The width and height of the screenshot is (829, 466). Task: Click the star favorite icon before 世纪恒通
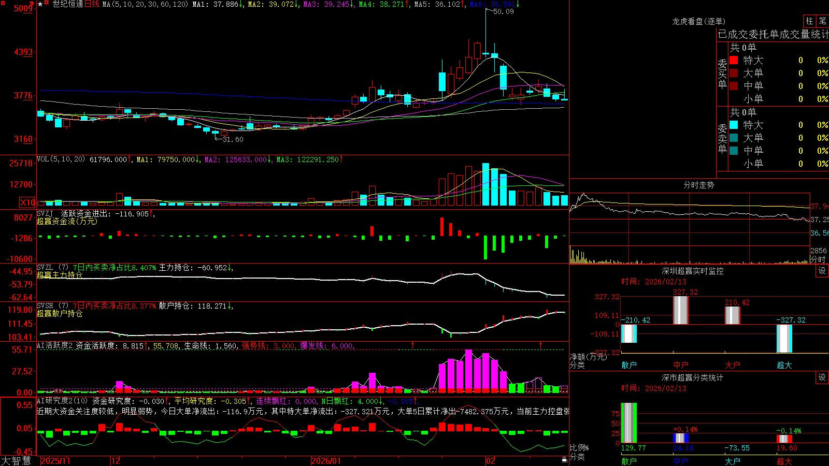point(40,4)
